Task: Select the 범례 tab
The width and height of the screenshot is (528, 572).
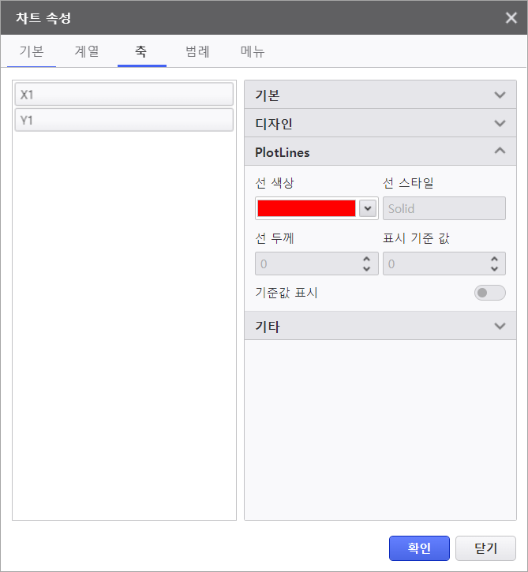Action: tap(197, 52)
